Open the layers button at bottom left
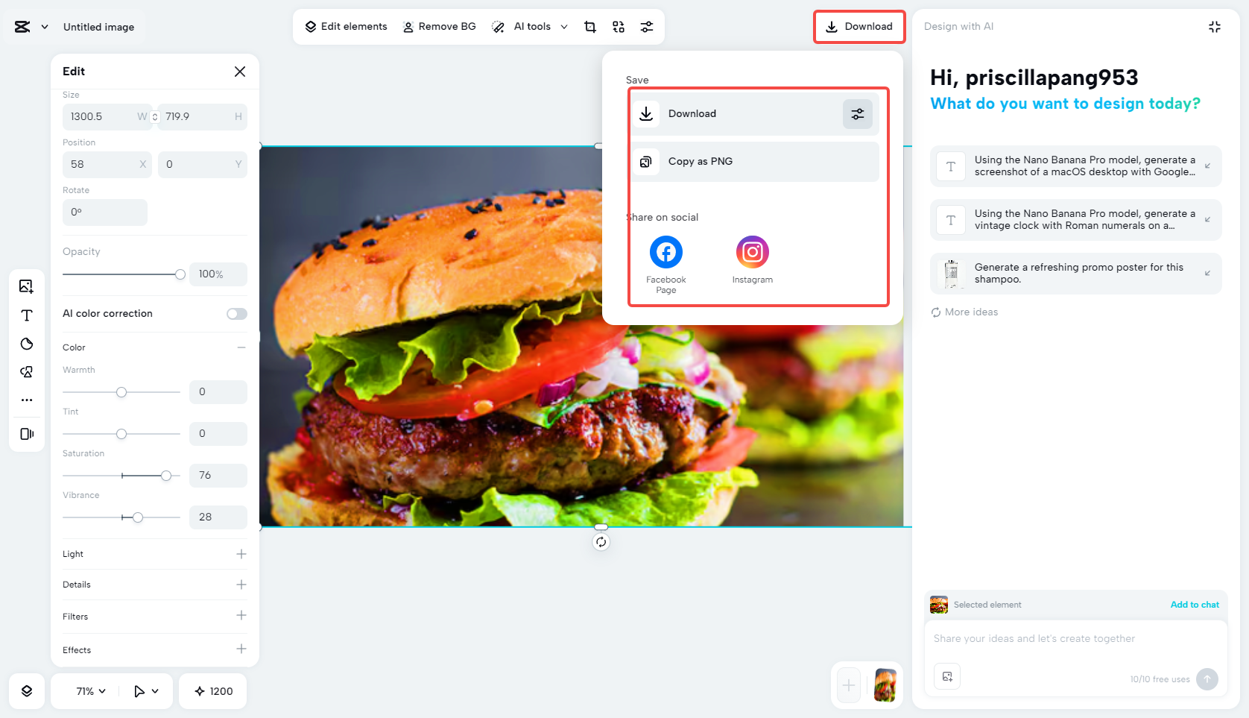This screenshot has height=718, width=1249. (x=27, y=691)
